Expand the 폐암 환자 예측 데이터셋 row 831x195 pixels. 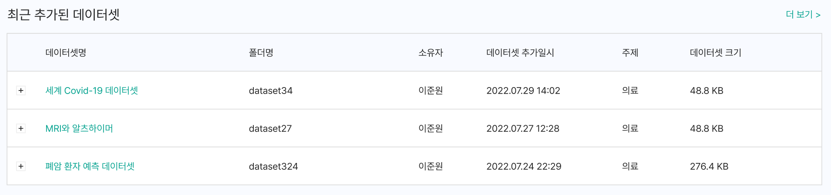(x=21, y=166)
